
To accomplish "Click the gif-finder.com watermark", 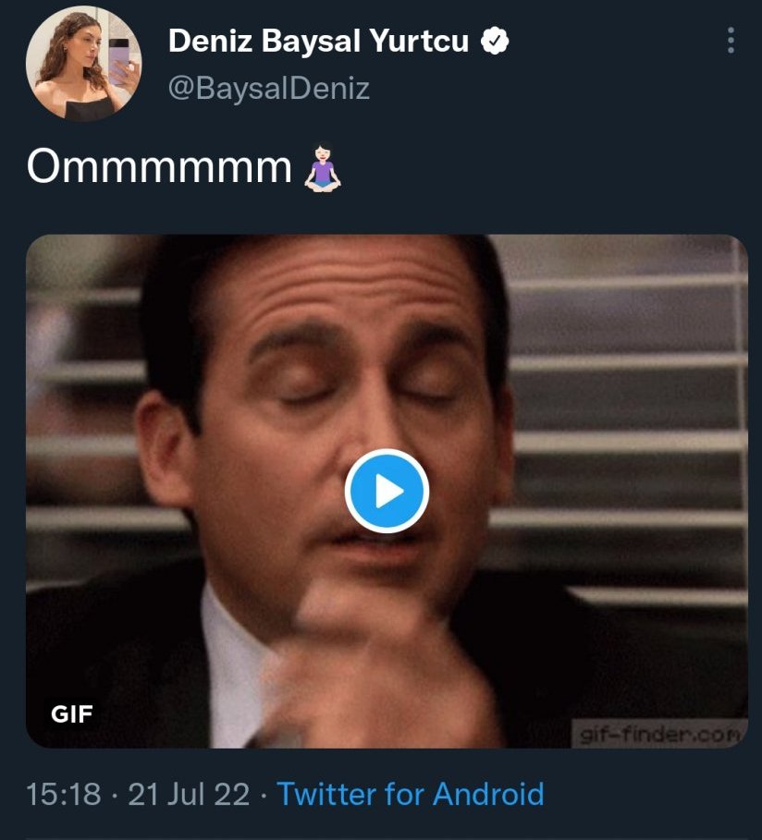I will (x=658, y=735).
